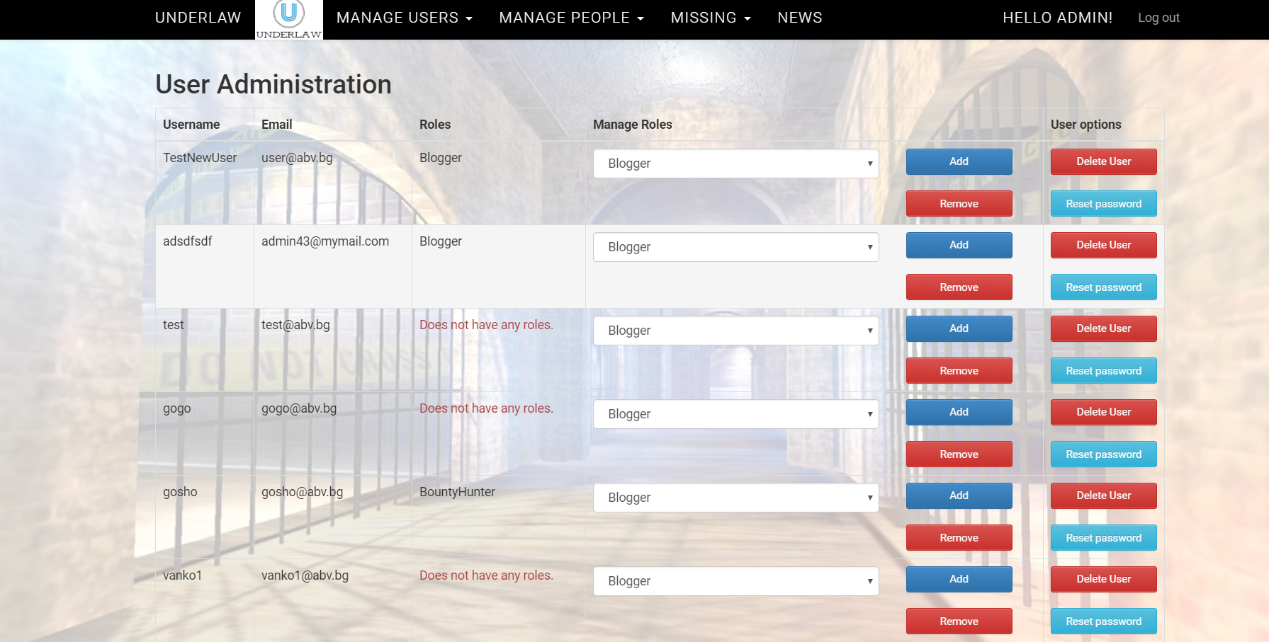Click the Username column header
The image size is (1269, 642).
(191, 125)
